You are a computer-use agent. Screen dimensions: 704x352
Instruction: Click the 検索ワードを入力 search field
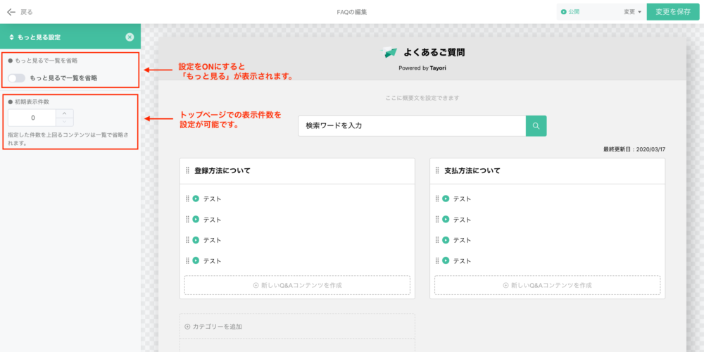[412, 126]
